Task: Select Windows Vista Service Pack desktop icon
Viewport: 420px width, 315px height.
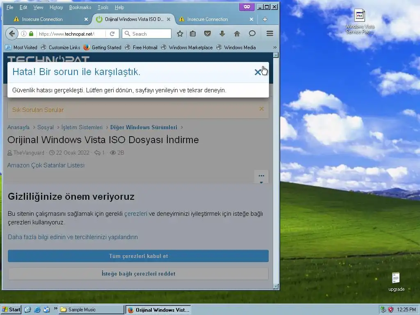Action: click(360, 21)
